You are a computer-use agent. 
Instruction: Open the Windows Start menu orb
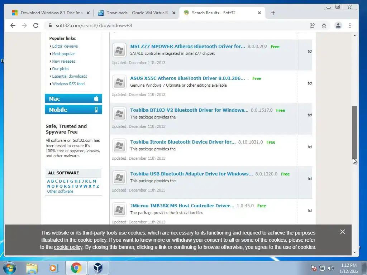pyautogui.click(x=10, y=268)
